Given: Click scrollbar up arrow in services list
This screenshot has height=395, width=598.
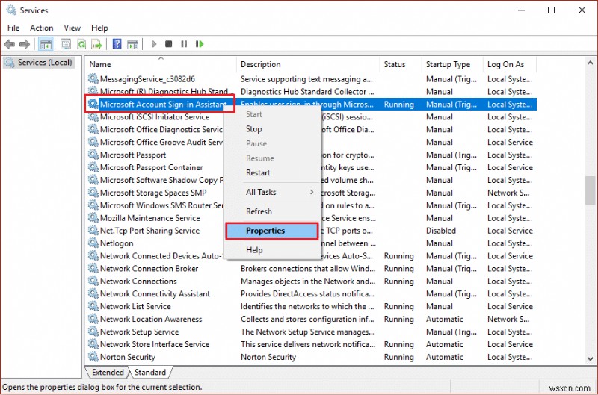Looking at the screenshot, I should [x=591, y=63].
